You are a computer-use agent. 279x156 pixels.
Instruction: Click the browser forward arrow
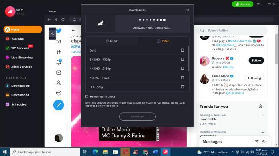click(x=56, y=19)
